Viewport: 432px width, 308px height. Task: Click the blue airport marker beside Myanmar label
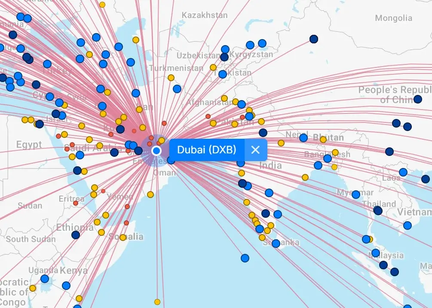[x=356, y=195]
